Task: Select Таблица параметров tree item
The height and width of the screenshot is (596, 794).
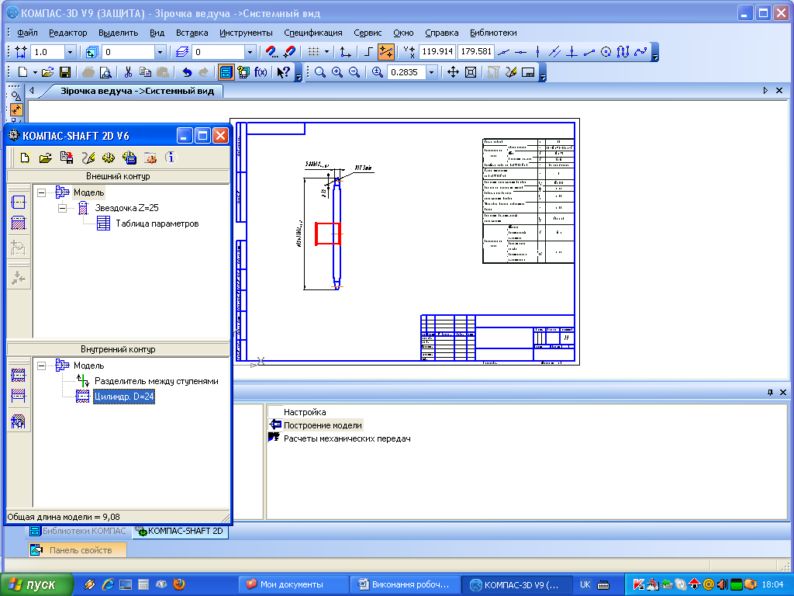Action: pos(157,223)
